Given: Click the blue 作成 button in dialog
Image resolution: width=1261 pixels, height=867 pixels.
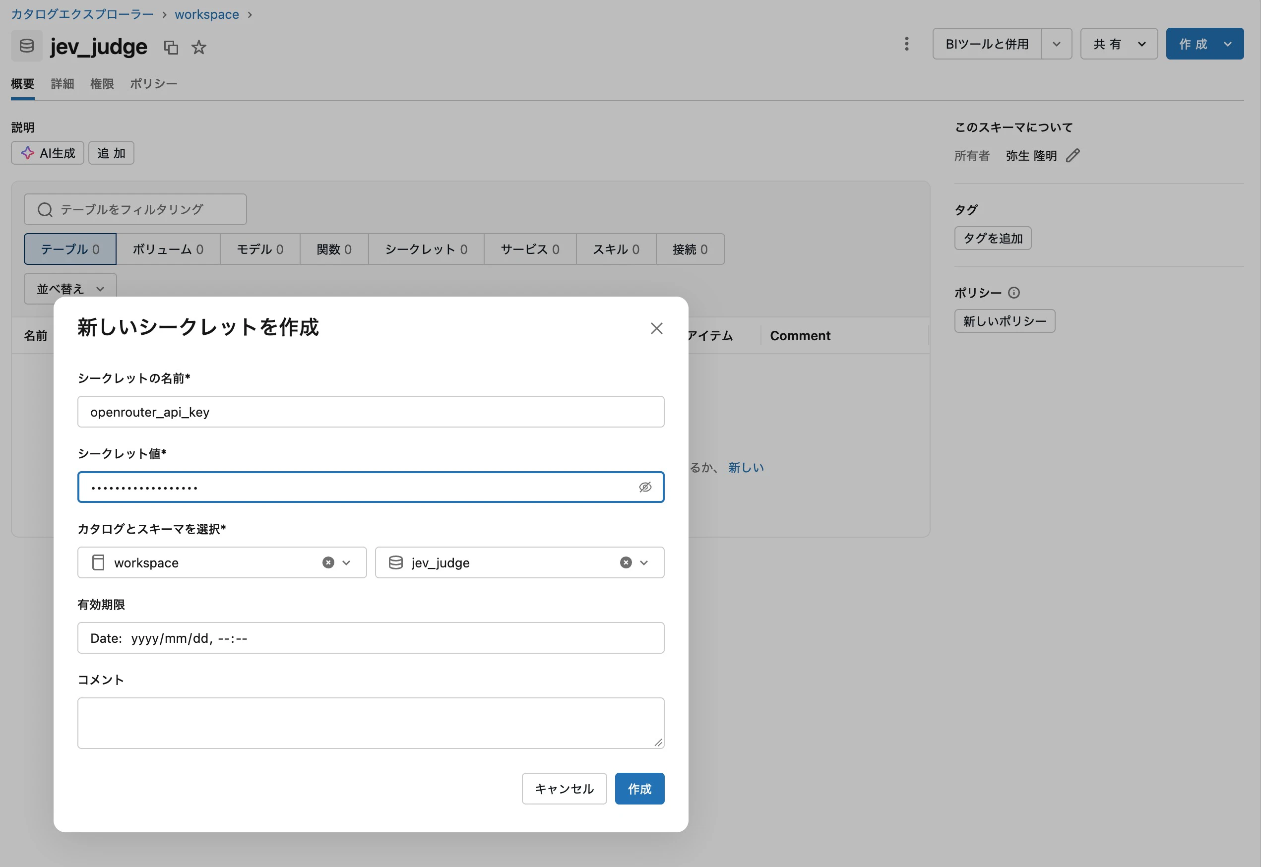Looking at the screenshot, I should pyautogui.click(x=640, y=789).
